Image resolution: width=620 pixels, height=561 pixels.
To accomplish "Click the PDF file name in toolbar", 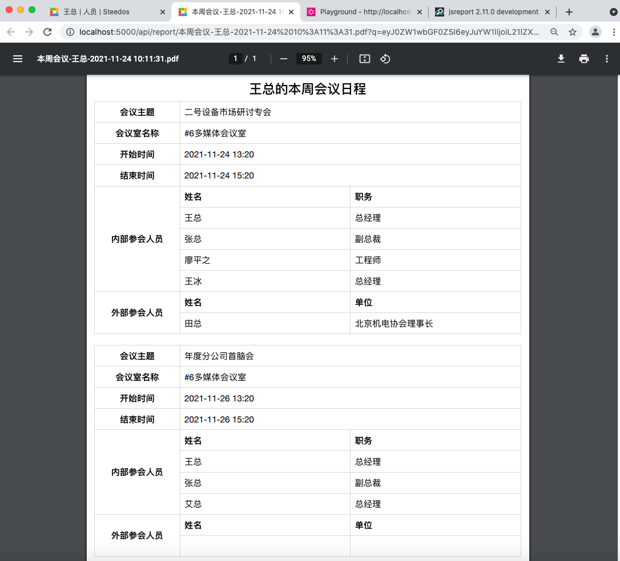I will click(x=108, y=59).
